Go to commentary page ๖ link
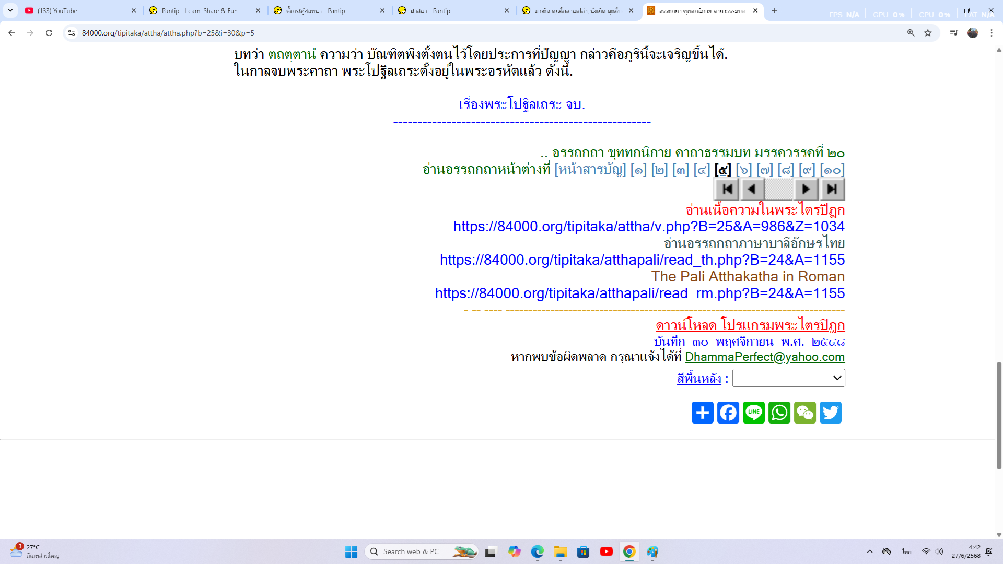The height and width of the screenshot is (564, 1003). click(x=744, y=170)
